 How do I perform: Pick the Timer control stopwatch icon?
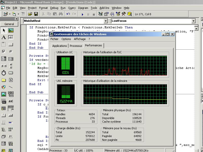click(4, 73)
